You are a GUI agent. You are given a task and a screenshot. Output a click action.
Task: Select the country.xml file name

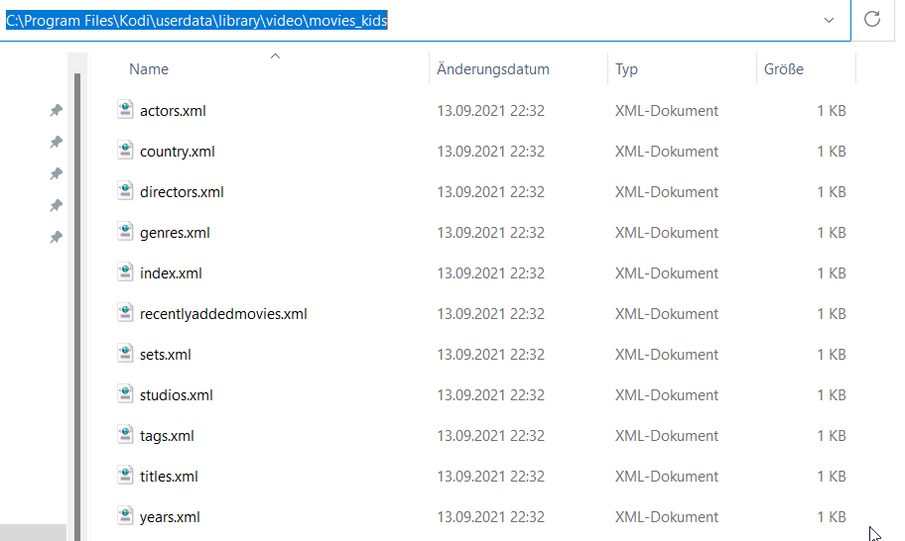(x=178, y=152)
